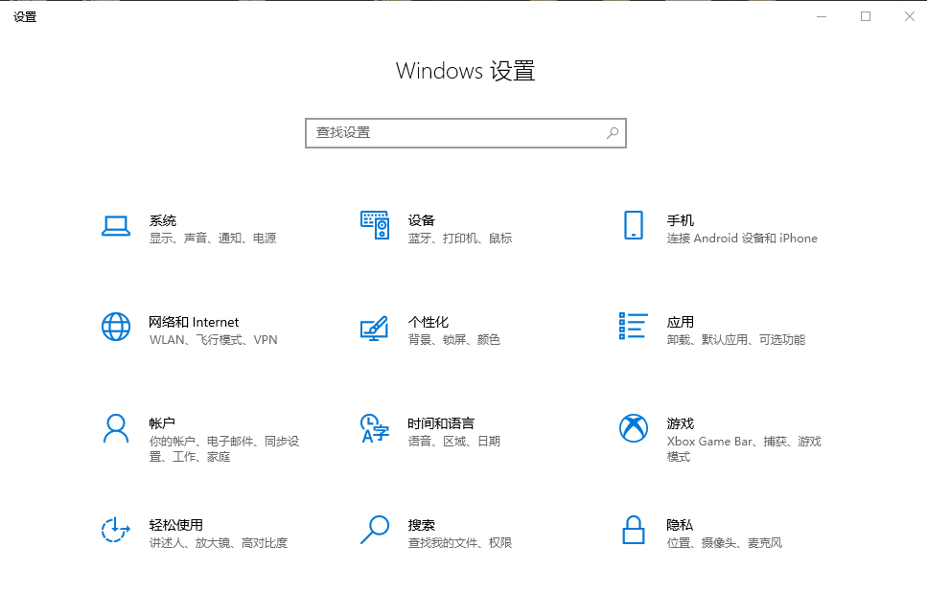
Task: Click the person icon for 帐户
Action: (x=116, y=428)
